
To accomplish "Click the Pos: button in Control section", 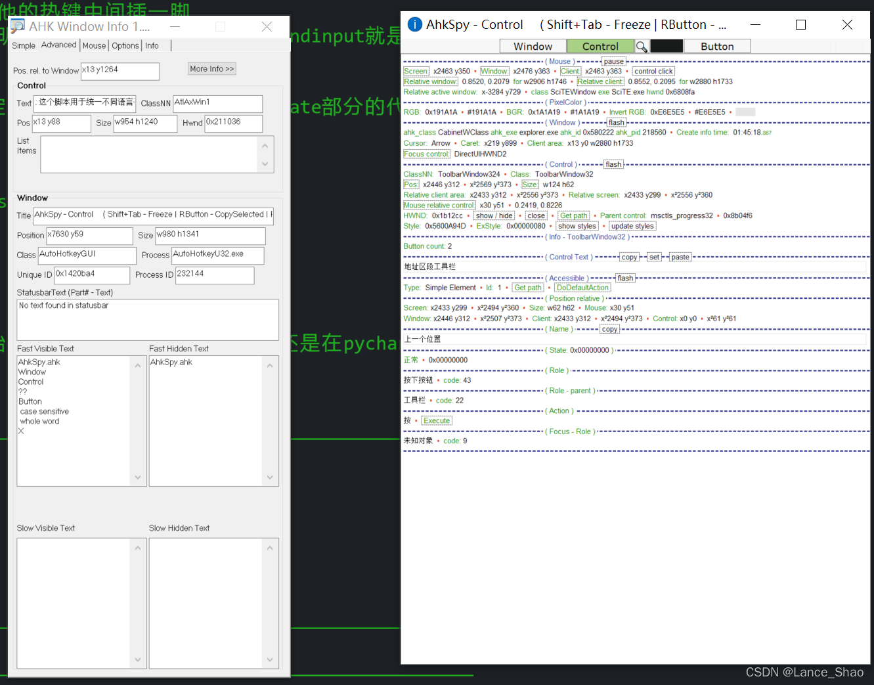I will (411, 185).
